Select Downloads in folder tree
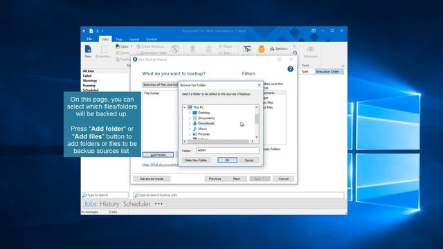 tap(206, 123)
